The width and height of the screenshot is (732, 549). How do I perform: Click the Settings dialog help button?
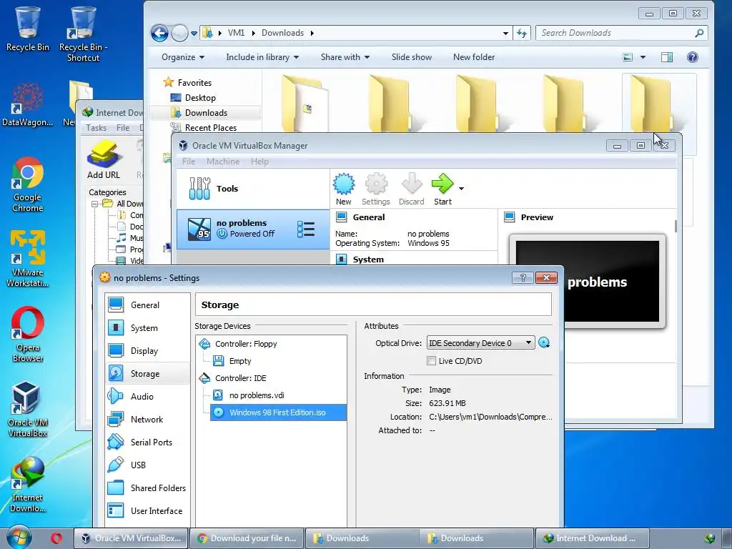[523, 278]
